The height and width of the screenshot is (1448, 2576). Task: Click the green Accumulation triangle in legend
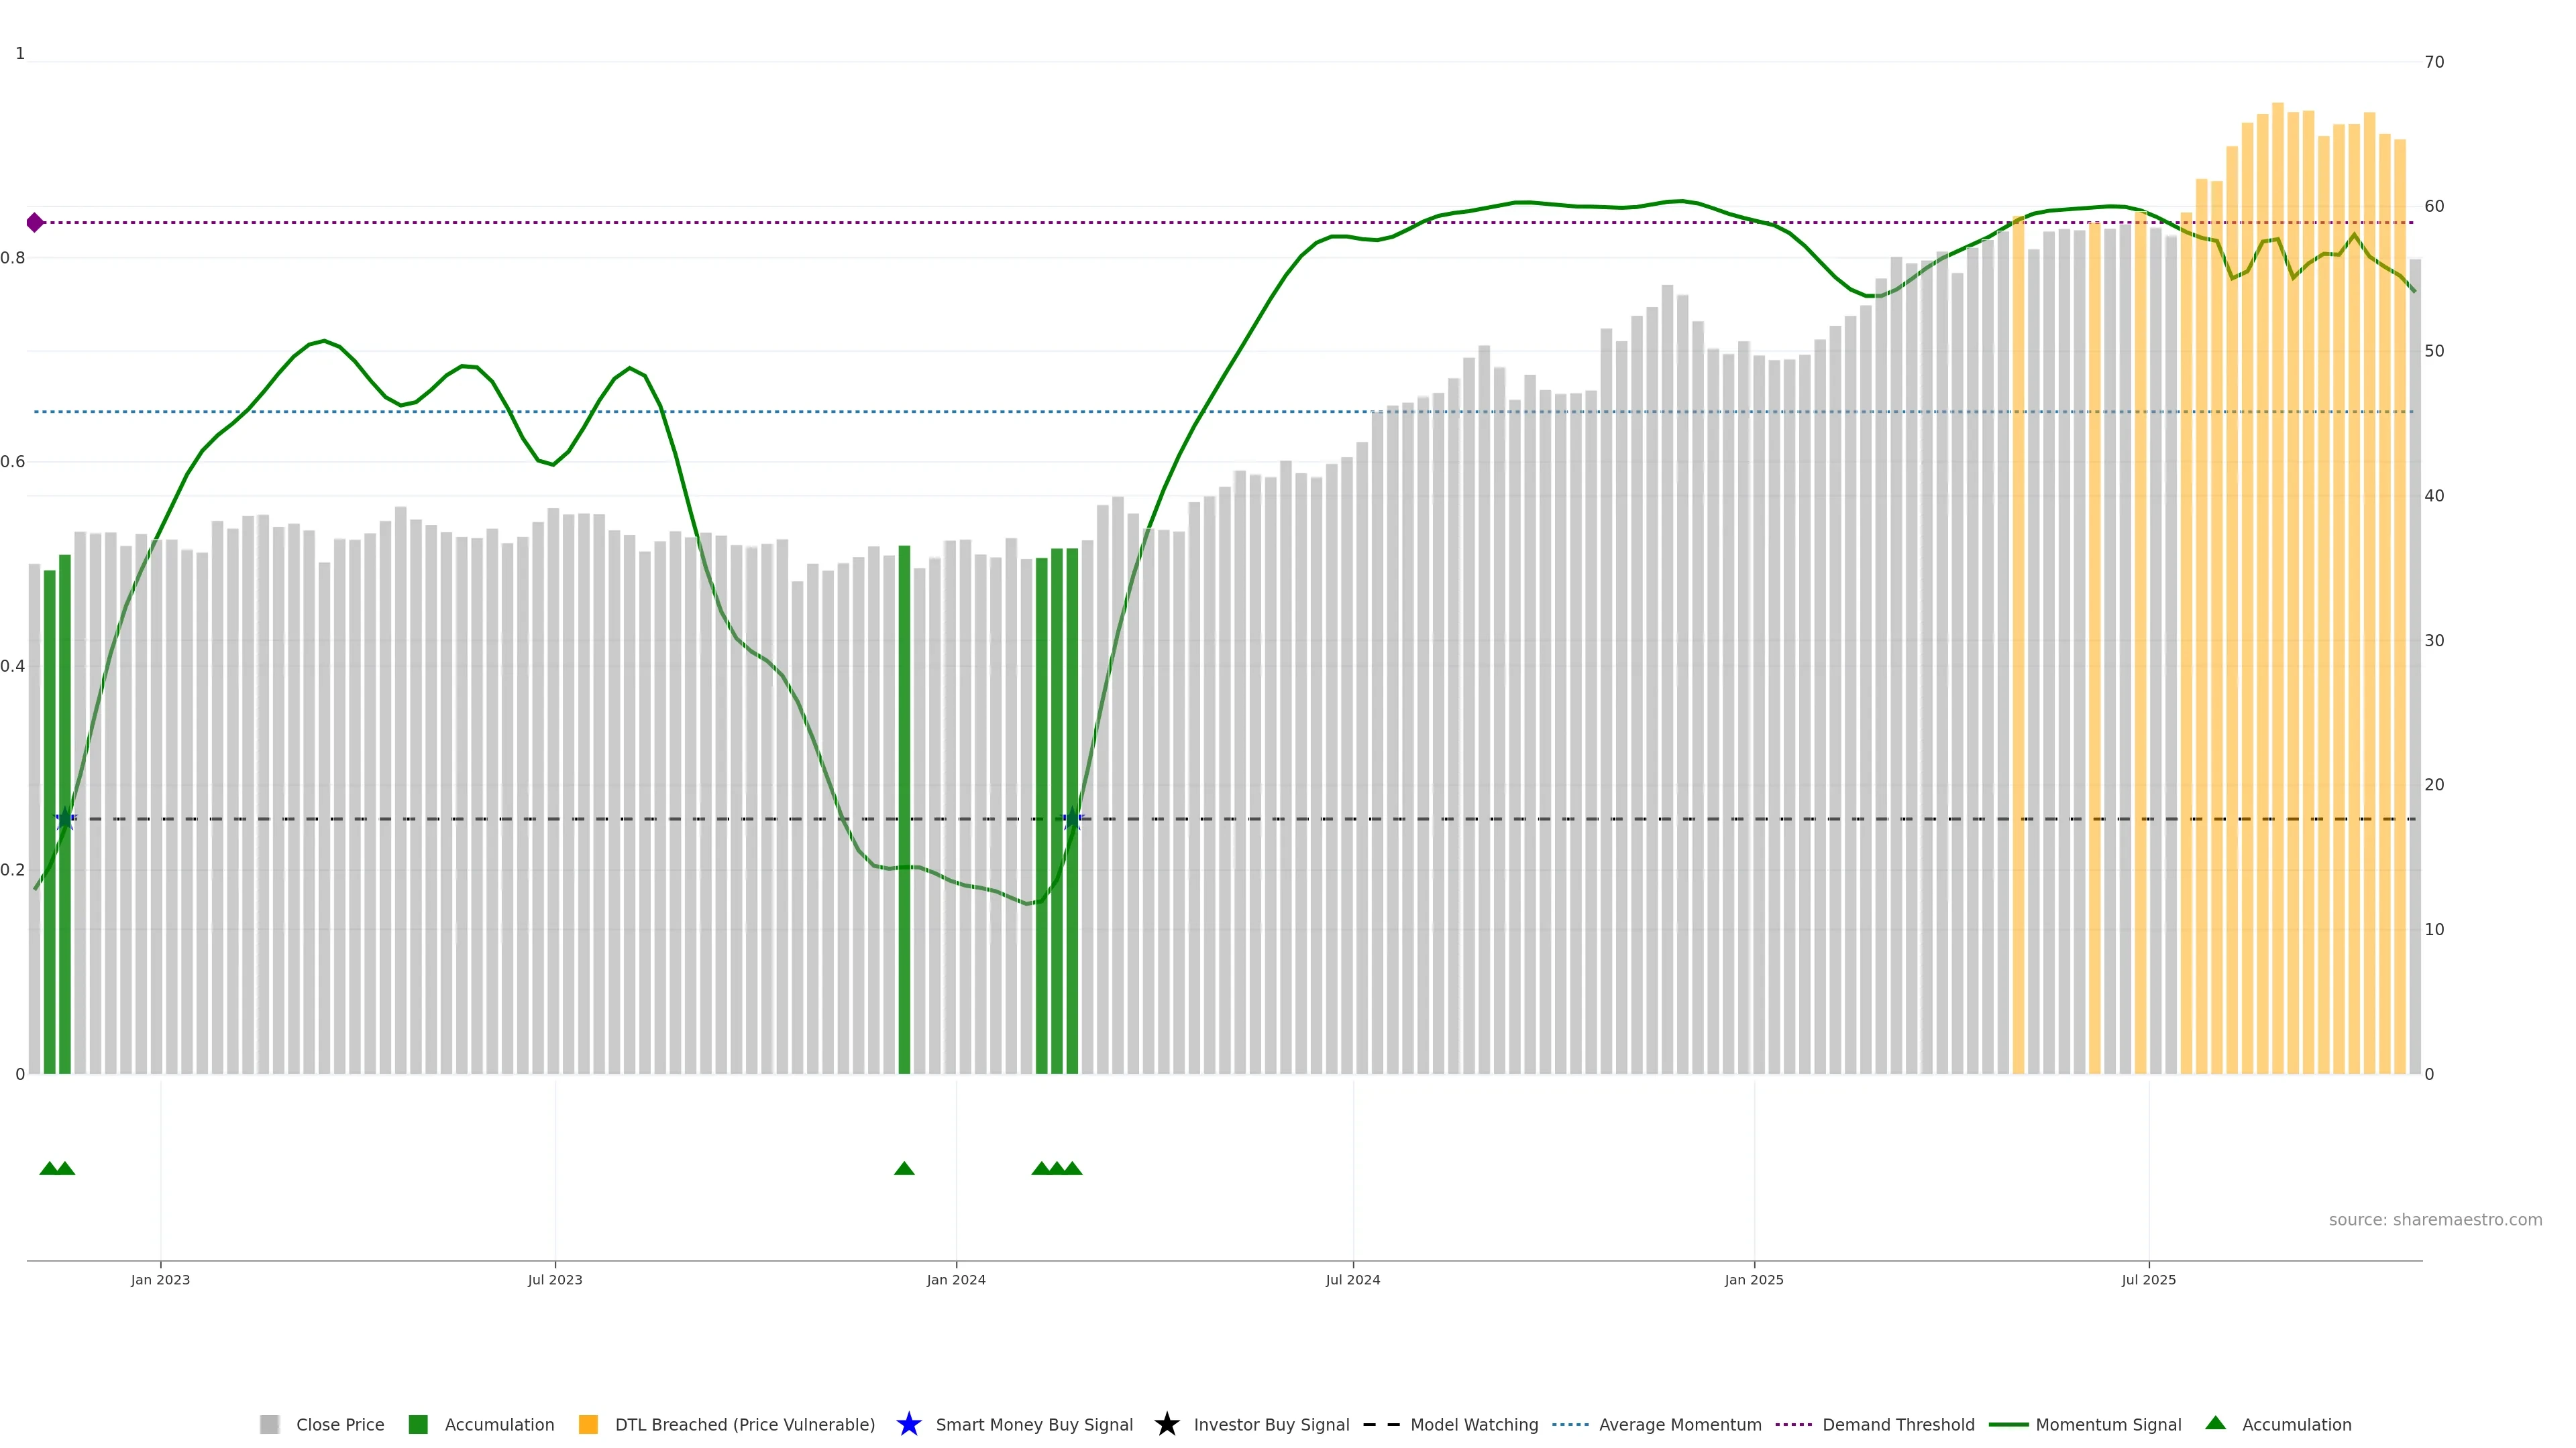pos(2215,1423)
